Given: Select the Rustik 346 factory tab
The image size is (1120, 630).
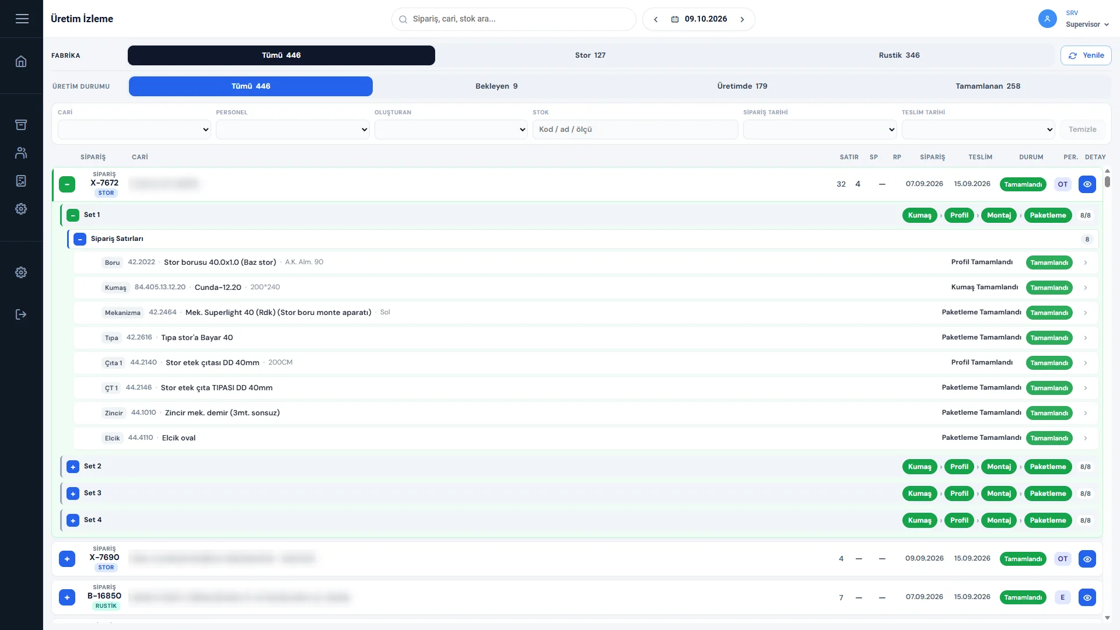Looking at the screenshot, I should point(899,55).
